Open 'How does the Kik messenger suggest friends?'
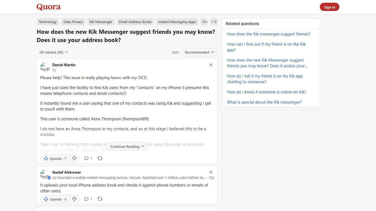The image size is (376, 211). click(268, 34)
